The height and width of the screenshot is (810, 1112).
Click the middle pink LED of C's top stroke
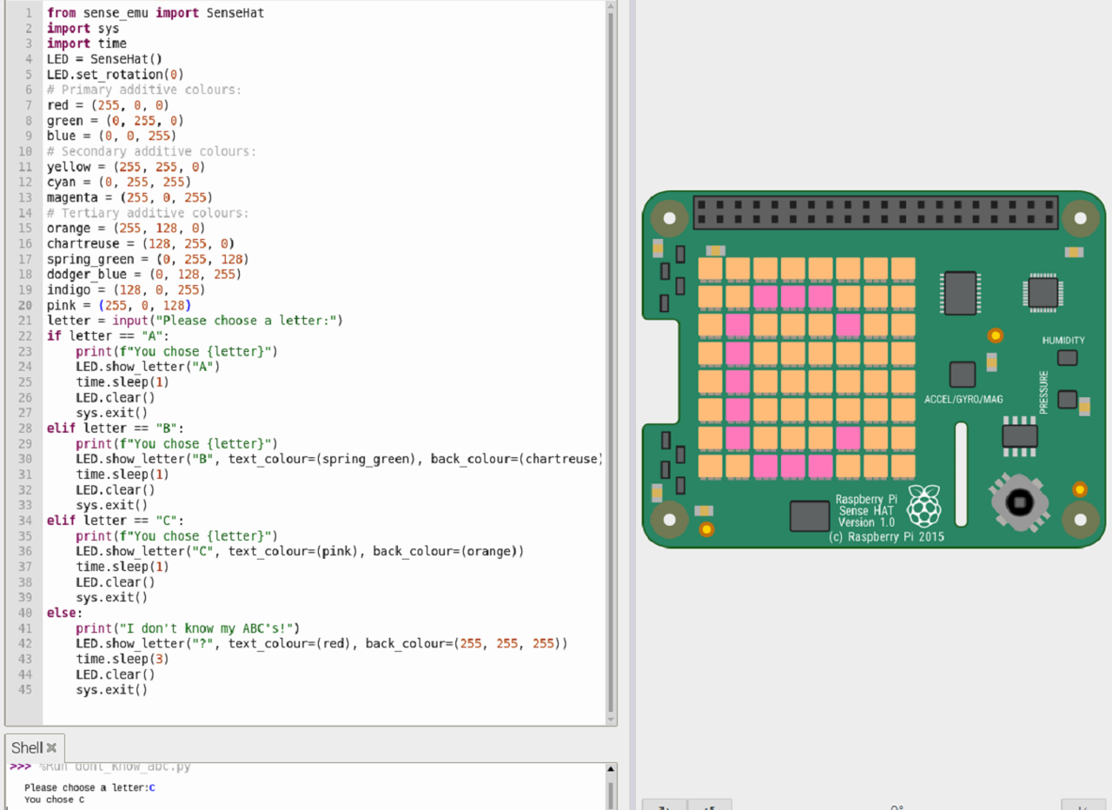792,297
